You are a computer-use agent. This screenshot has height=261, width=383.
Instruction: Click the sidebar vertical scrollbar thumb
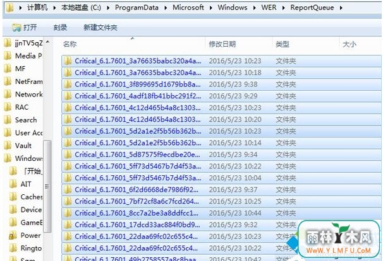pyautogui.click(x=47, y=186)
